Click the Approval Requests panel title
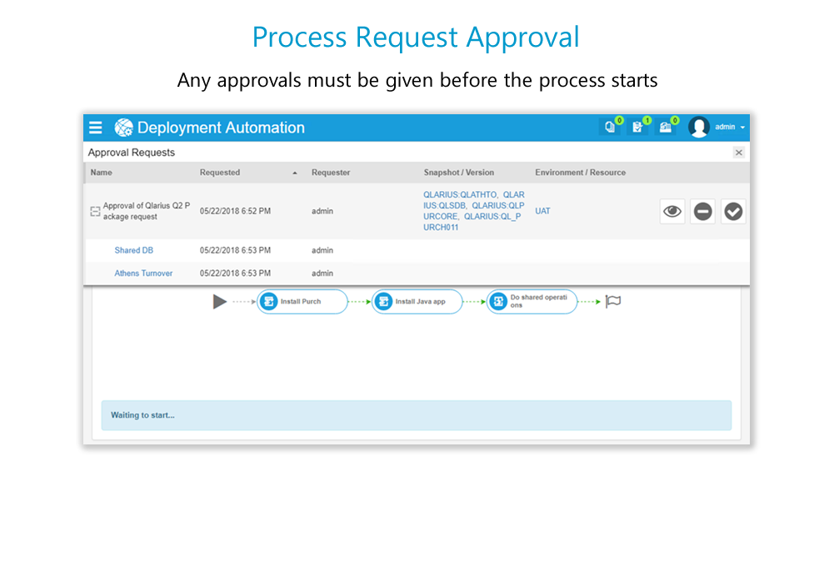The image size is (829, 562). click(131, 153)
